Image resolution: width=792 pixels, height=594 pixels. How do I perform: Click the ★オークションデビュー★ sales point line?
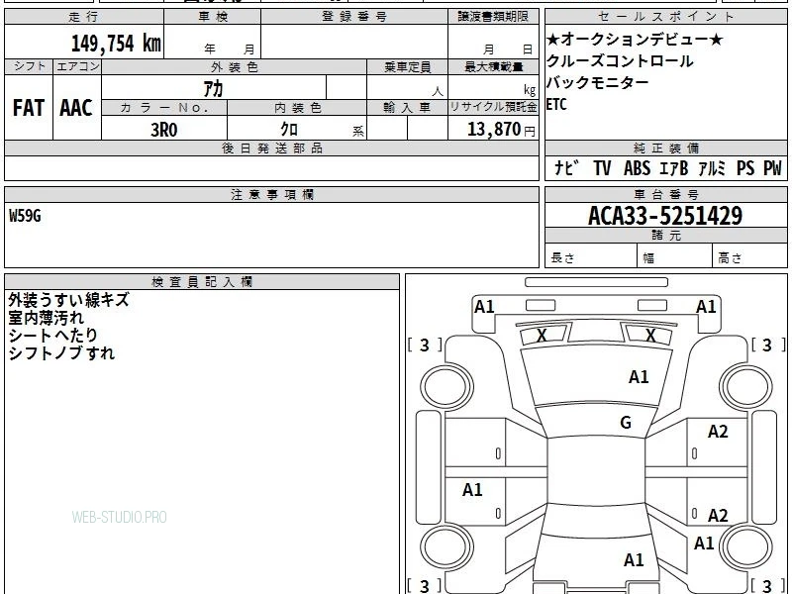click(635, 40)
